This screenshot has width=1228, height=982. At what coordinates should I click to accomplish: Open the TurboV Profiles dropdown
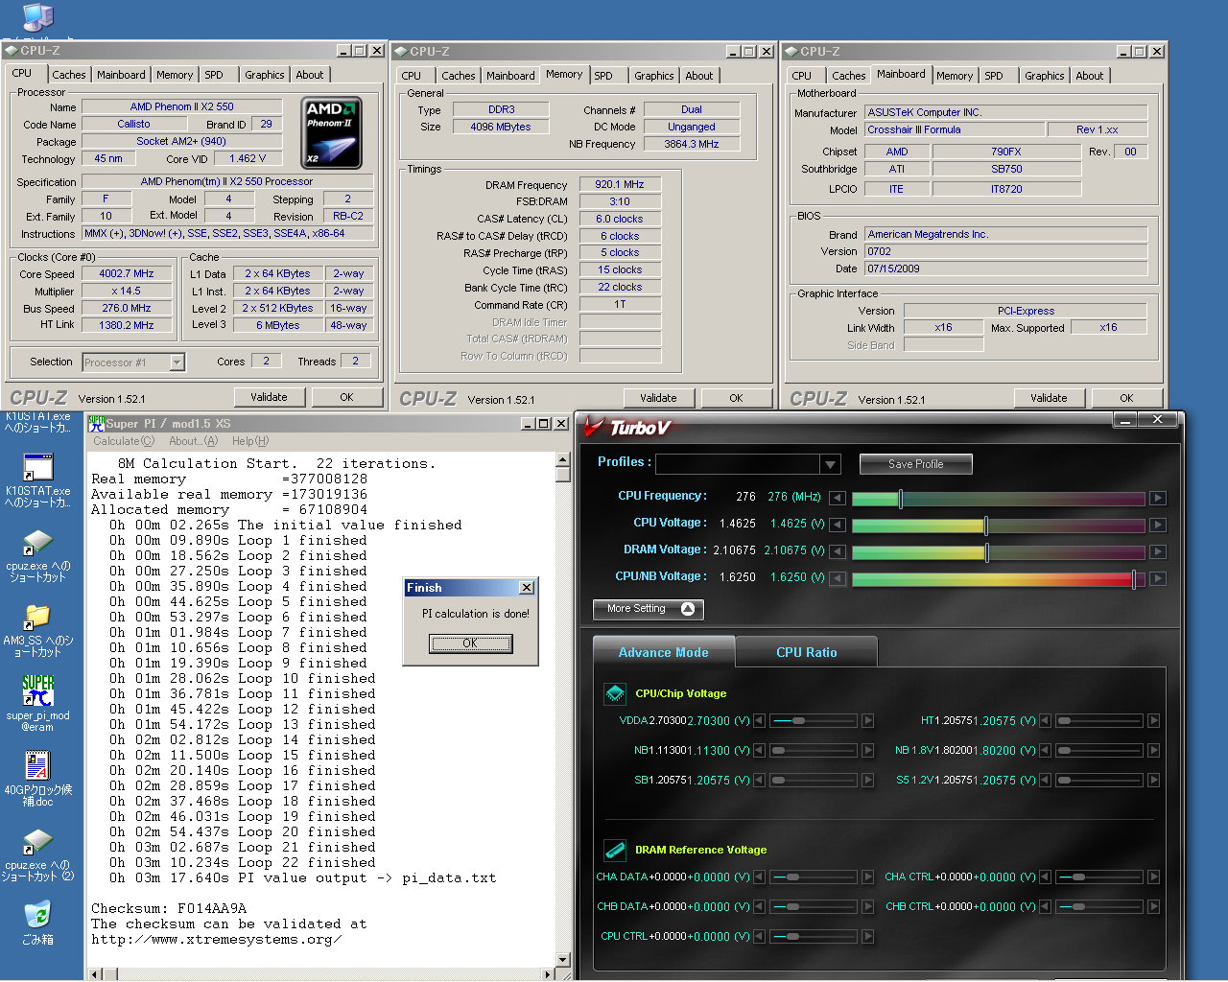830,464
